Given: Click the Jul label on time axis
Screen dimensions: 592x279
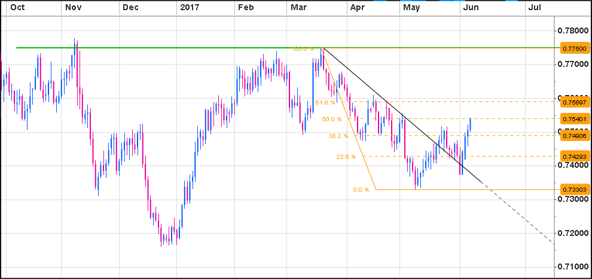Looking at the screenshot, I should tap(535, 7).
